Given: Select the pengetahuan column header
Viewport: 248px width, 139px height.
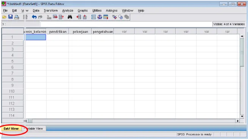Looking at the screenshot, I should click(103, 32).
